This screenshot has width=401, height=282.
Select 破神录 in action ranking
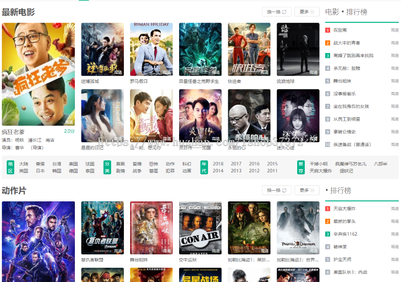(340, 247)
